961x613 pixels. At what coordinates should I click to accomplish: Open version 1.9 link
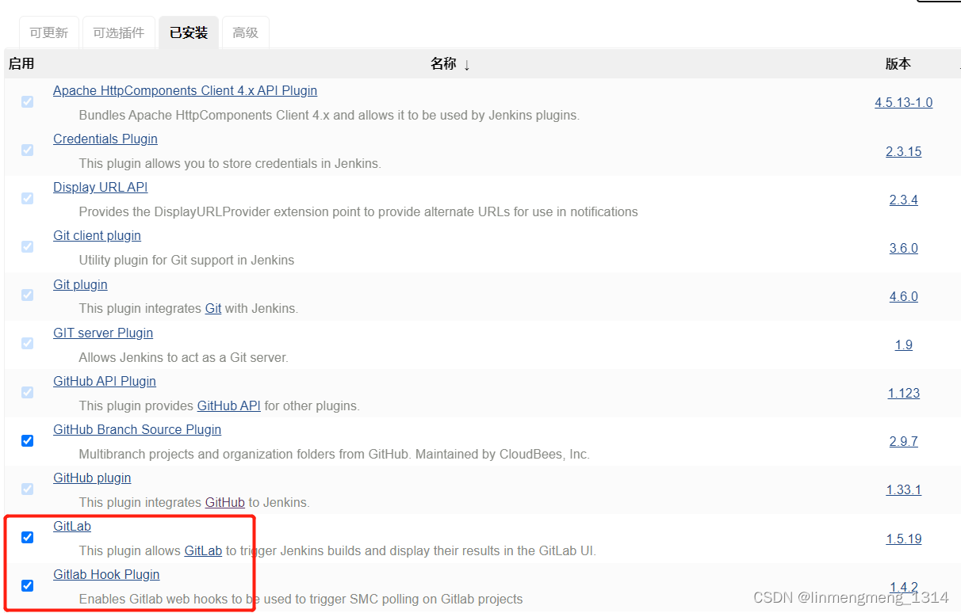[904, 345]
